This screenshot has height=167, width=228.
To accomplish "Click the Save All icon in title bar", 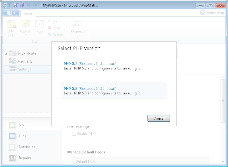I will [22, 5].
